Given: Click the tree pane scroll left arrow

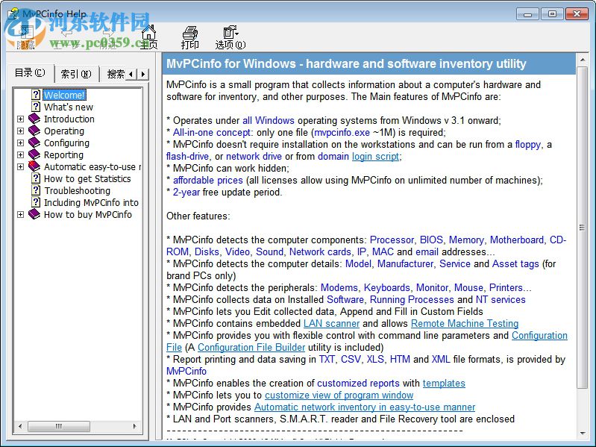Looking at the screenshot, I should tap(20, 426).
